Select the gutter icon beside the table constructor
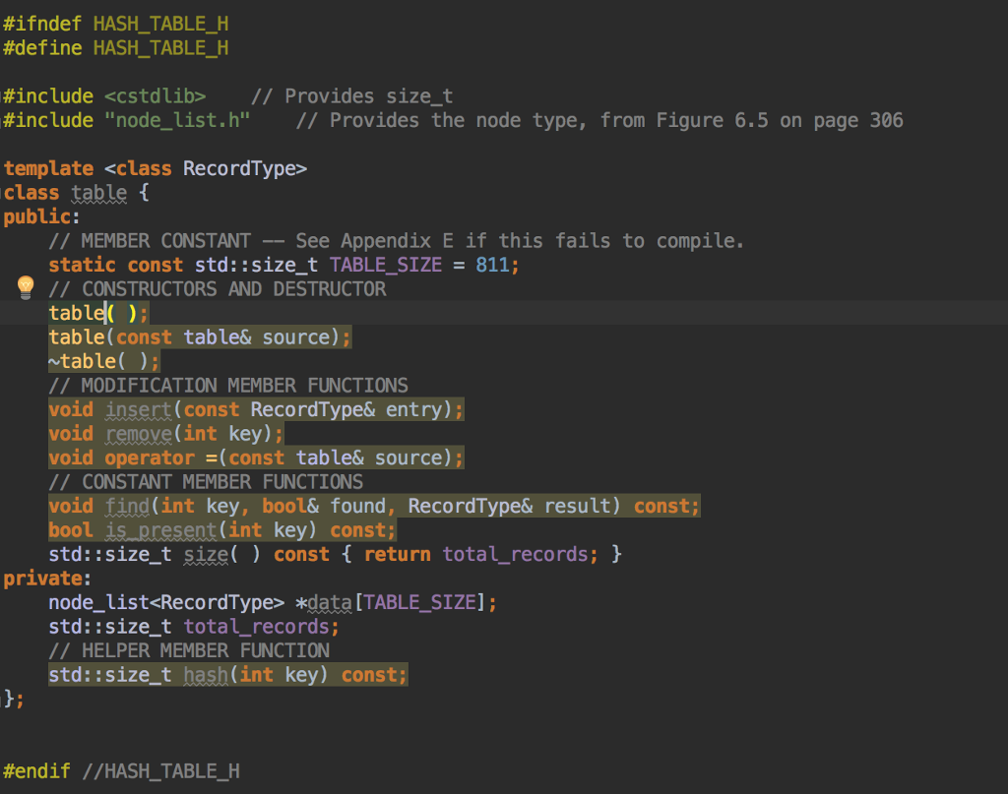The image size is (1008, 794). point(25,288)
